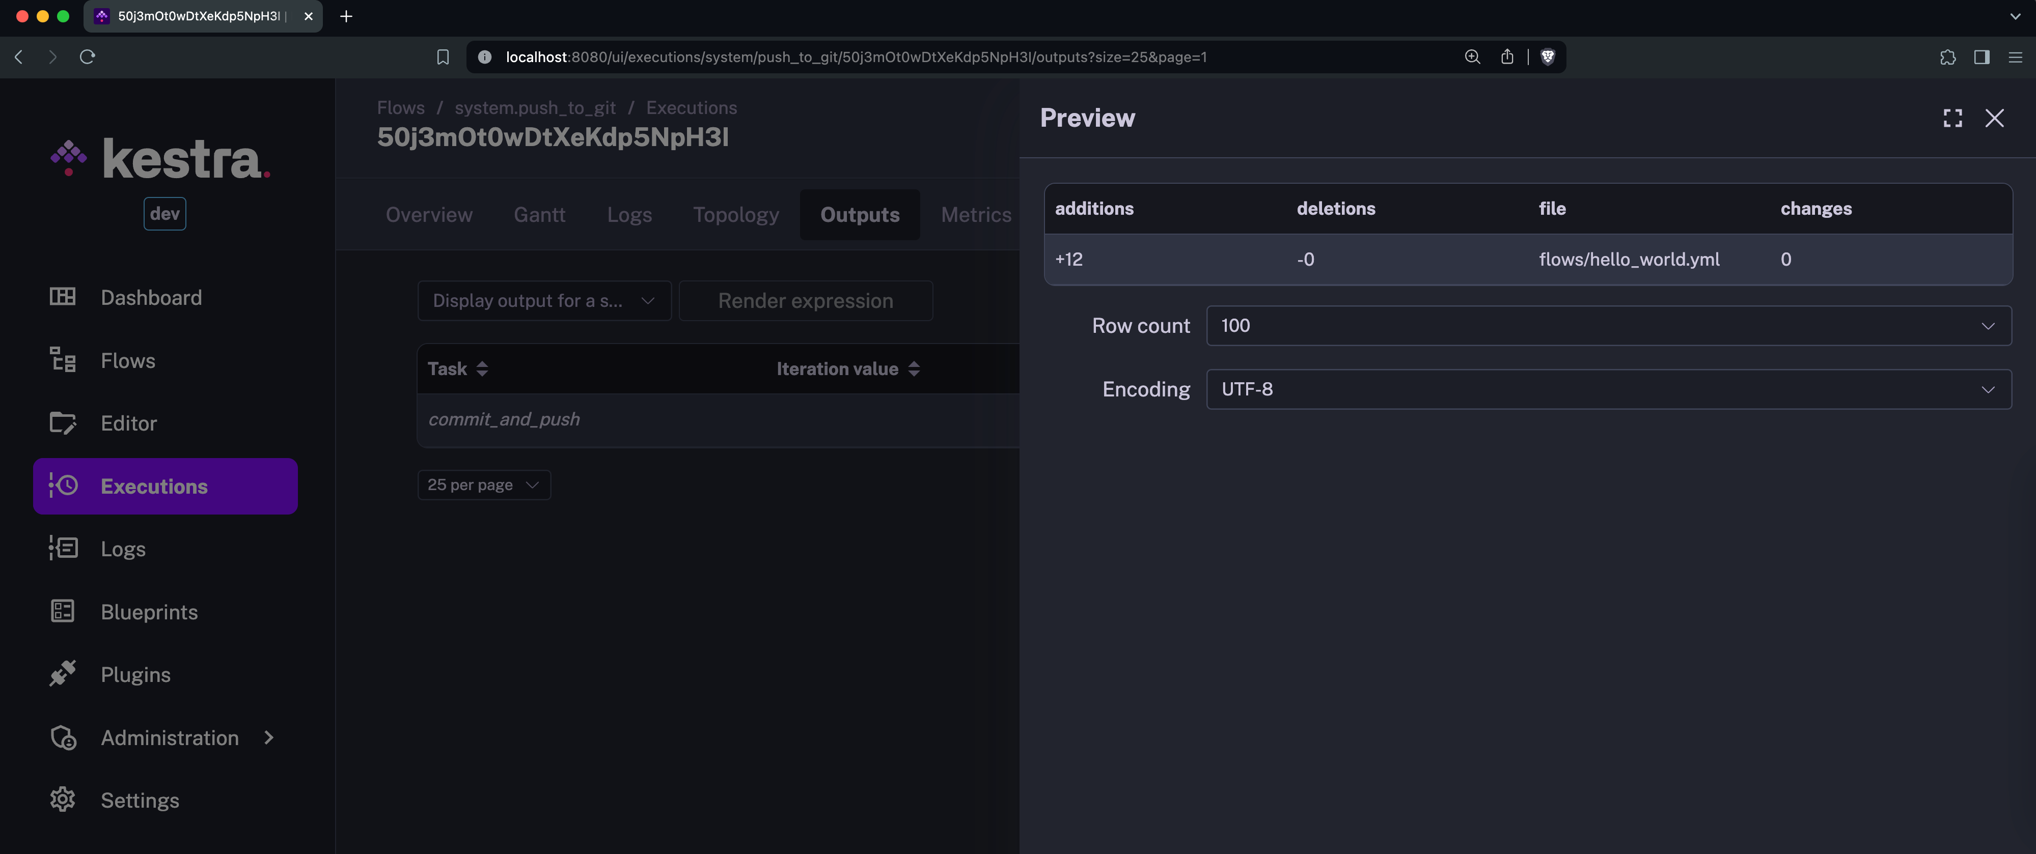Toggle the browser sidebar panel icon
The height and width of the screenshot is (854, 2036).
[x=1980, y=57]
